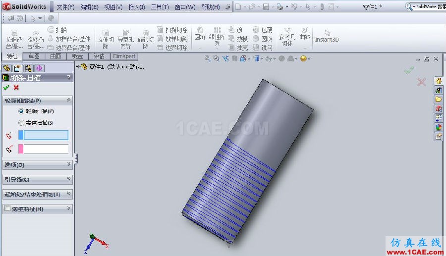446x256 pixels.
Task: Open the FeatureManager design tree tab
Action: coord(7,68)
